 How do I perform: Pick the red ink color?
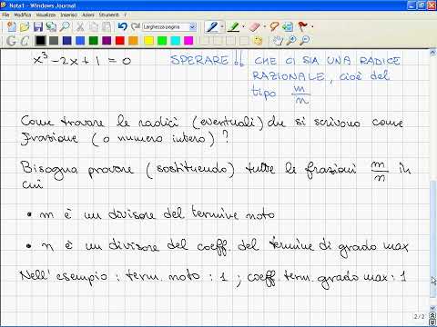pyautogui.click(x=120, y=41)
